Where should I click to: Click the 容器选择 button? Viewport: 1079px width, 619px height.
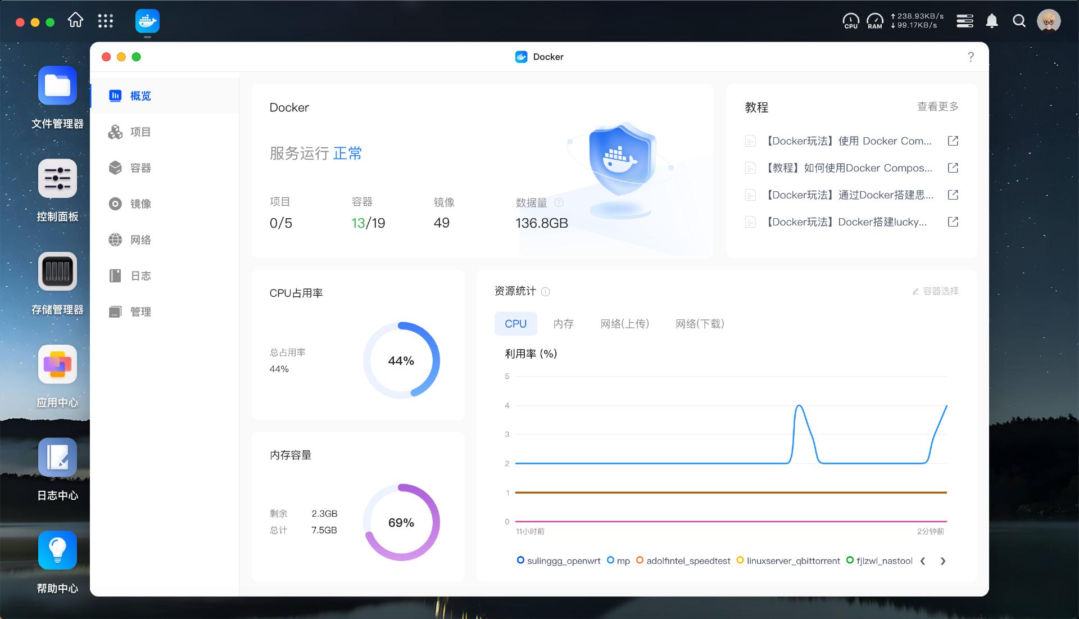click(x=935, y=291)
